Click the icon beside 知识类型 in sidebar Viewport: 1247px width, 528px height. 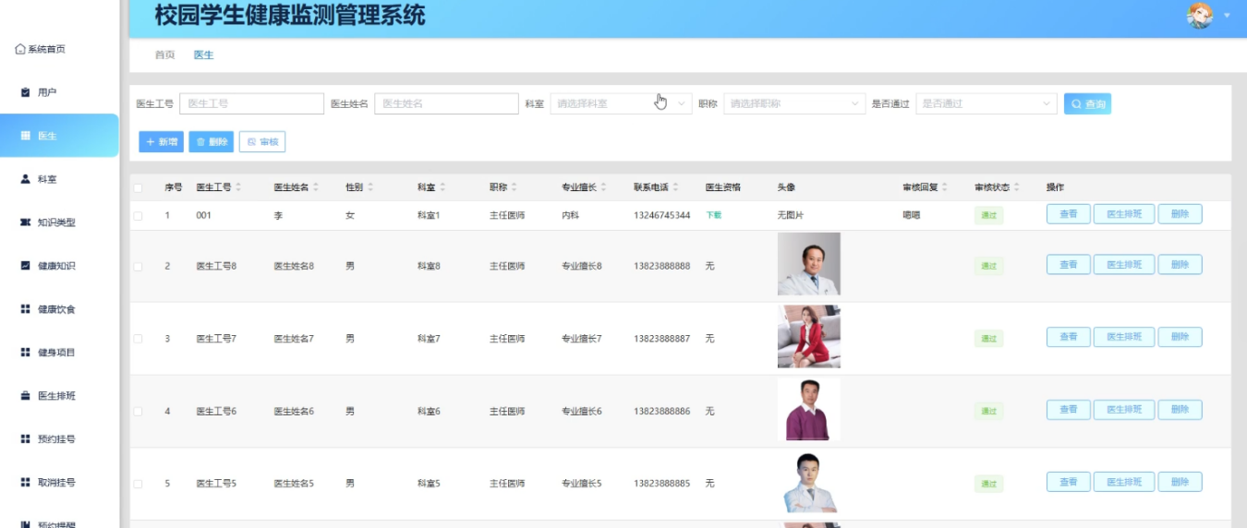(26, 222)
